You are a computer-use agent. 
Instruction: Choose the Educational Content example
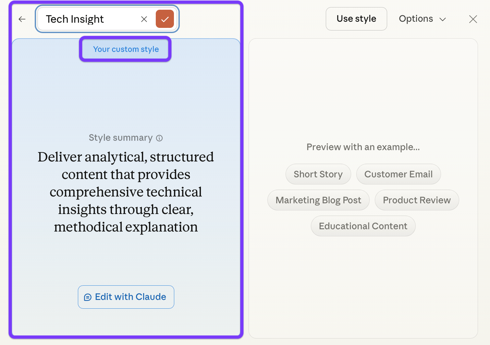(363, 226)
